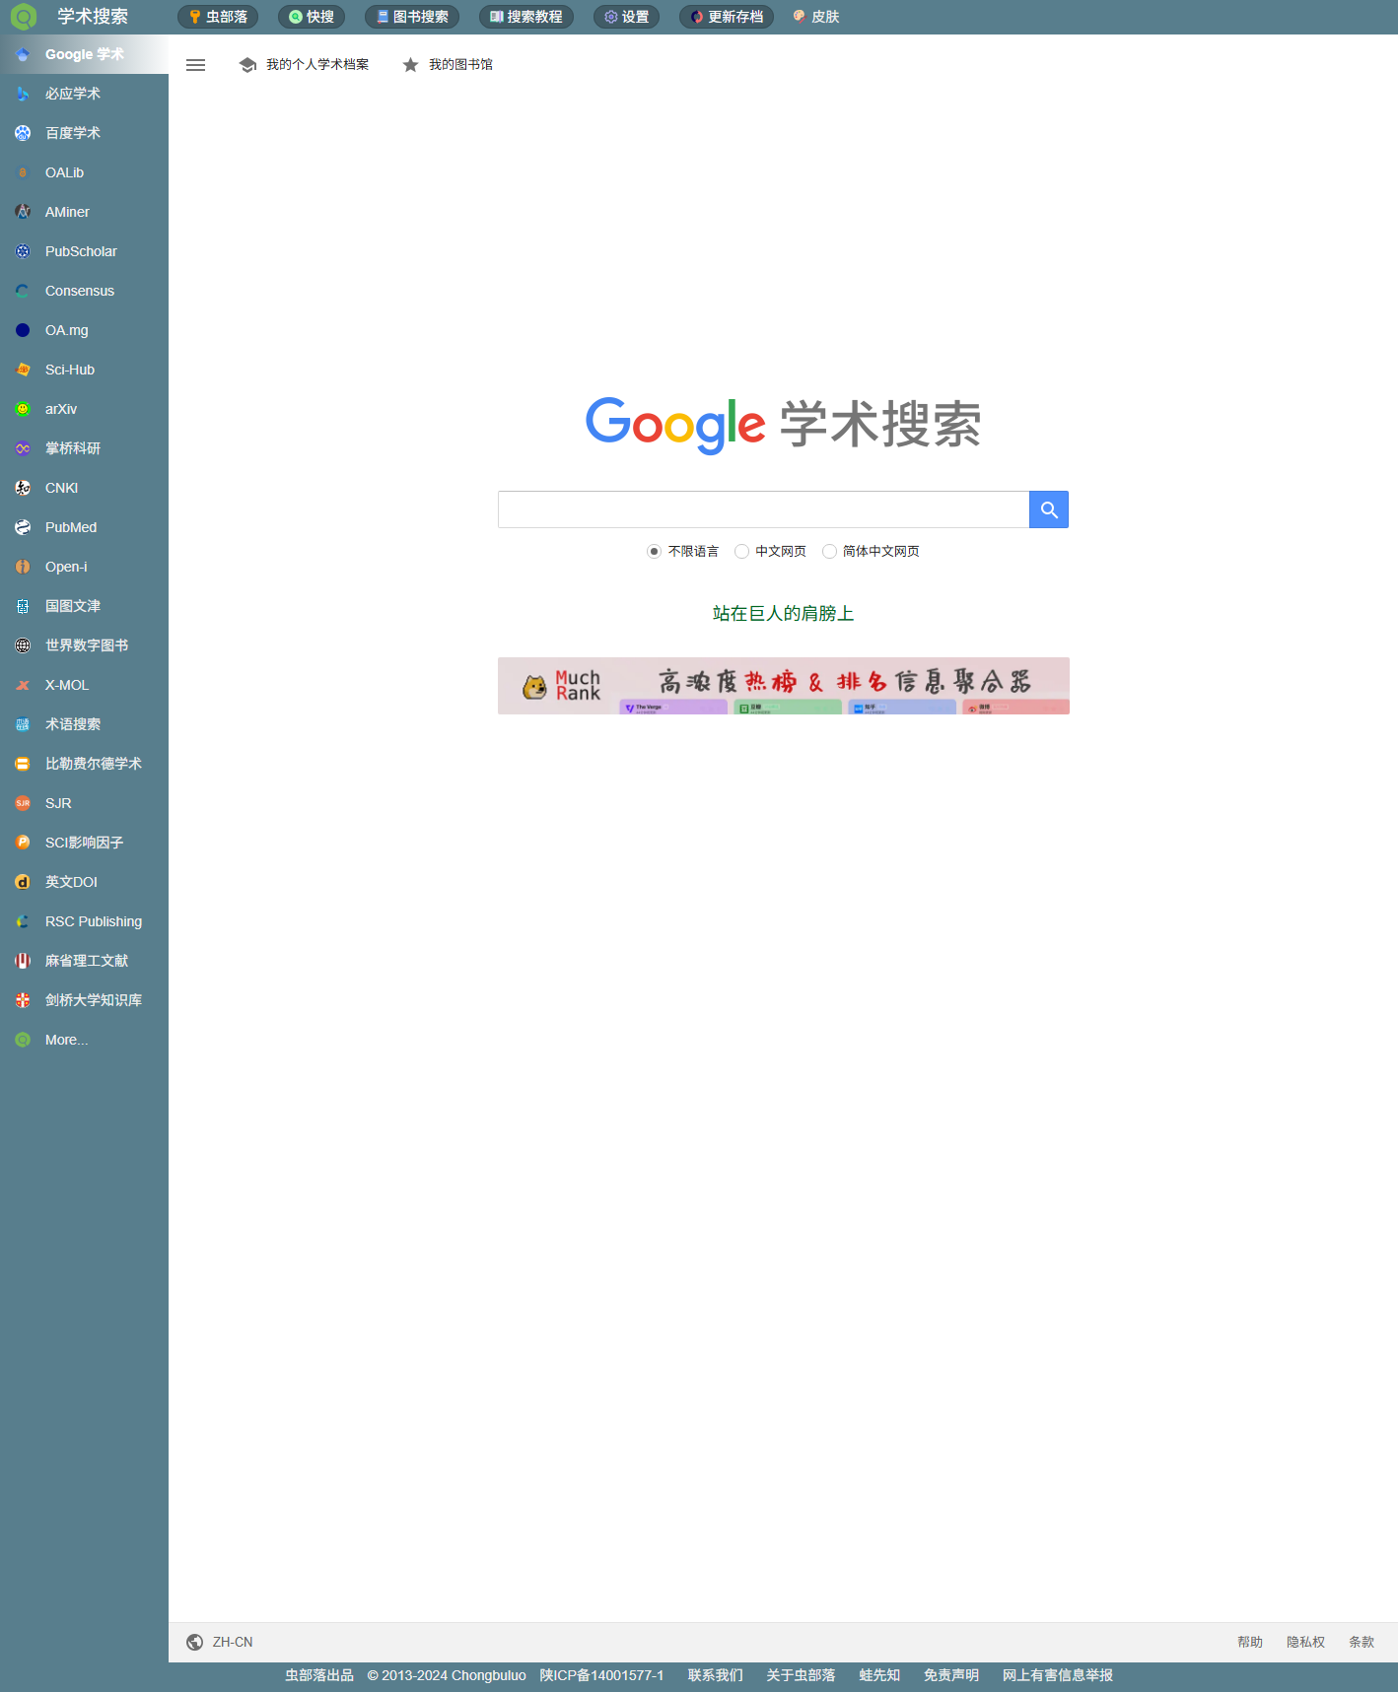Click the globe language icon in footer

[x=195, y=1642]
